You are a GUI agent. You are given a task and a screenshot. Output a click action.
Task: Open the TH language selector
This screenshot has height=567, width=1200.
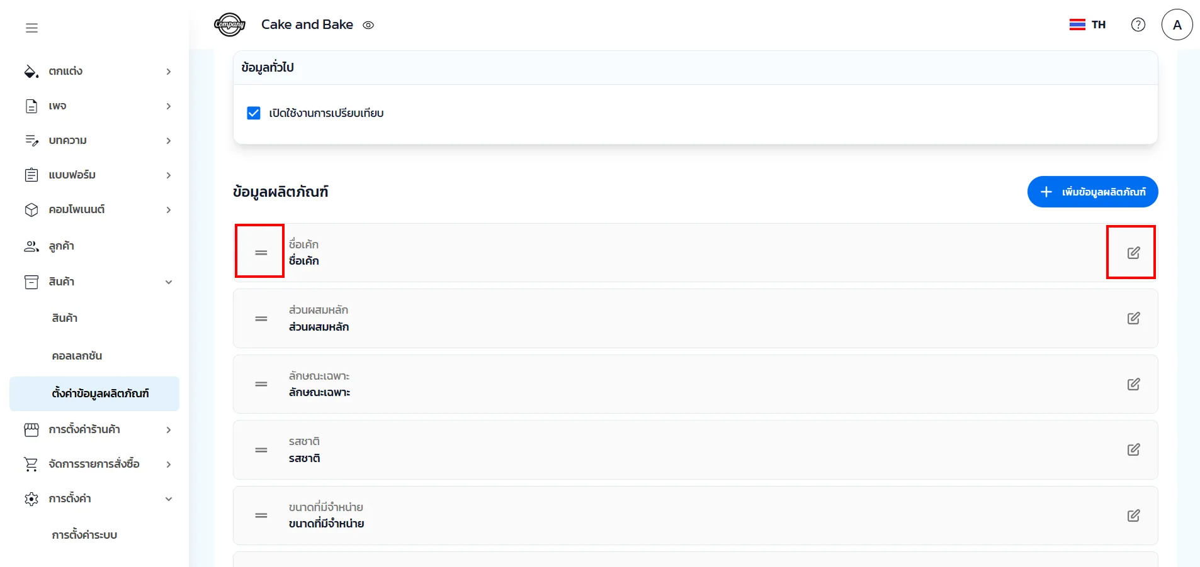[x=1087, y=25]
